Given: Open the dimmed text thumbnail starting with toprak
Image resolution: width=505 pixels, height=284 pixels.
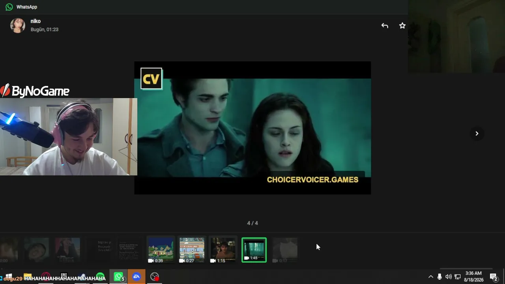Looking at the screenshot, I should tap(99, 250).
